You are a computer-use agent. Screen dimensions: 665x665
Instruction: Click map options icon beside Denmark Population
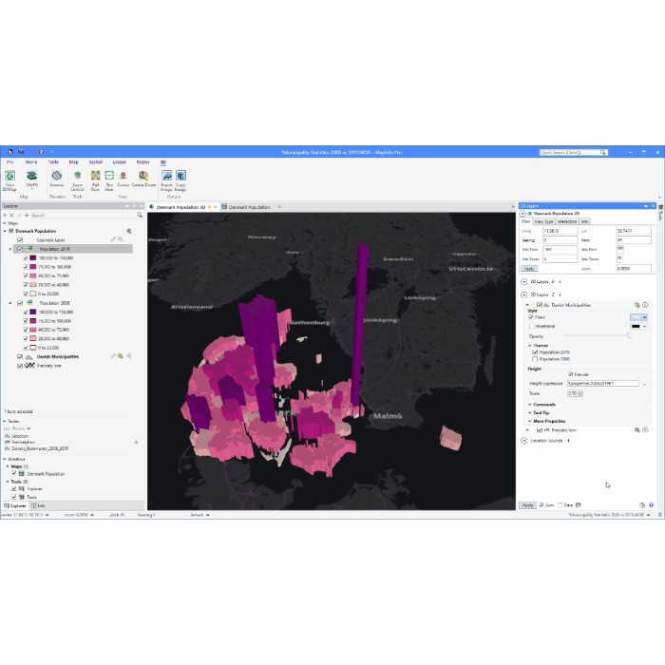(128, 231)
